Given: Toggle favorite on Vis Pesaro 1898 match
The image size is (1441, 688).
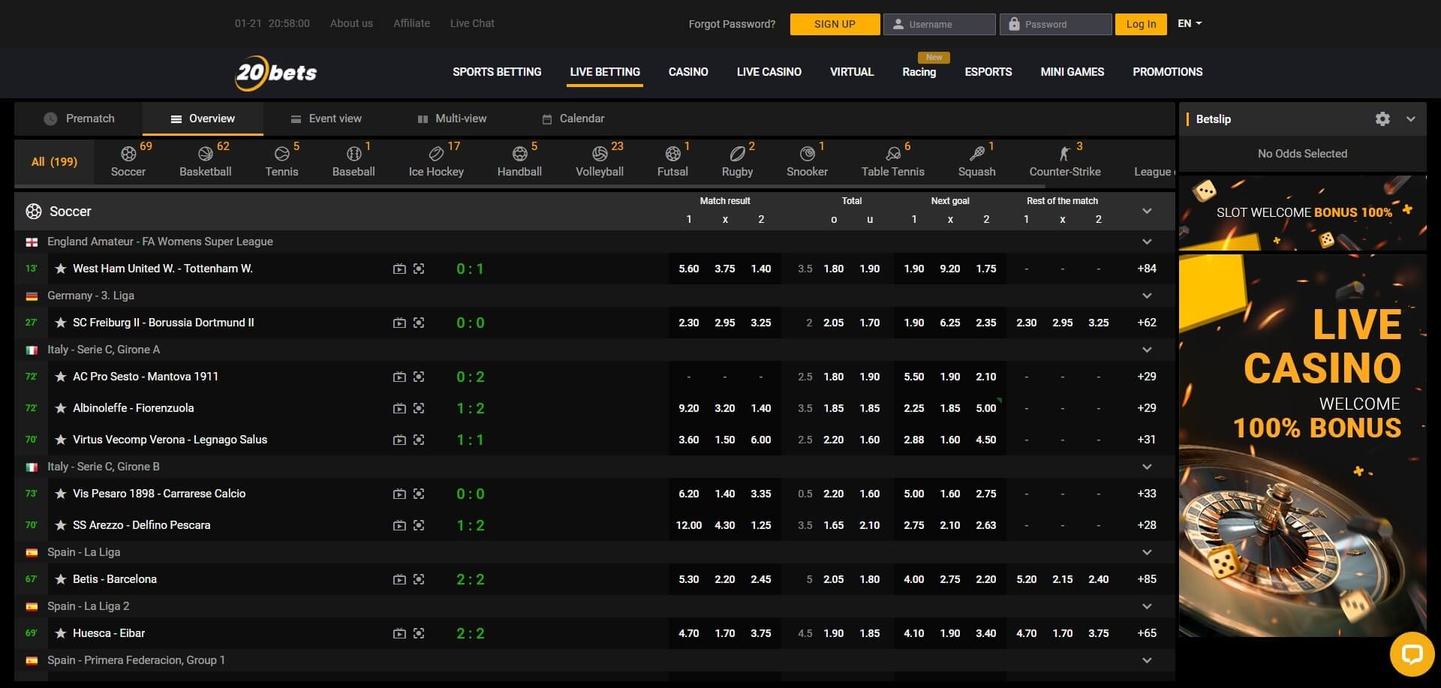Looking at the screenshot, I should point(60,494).
